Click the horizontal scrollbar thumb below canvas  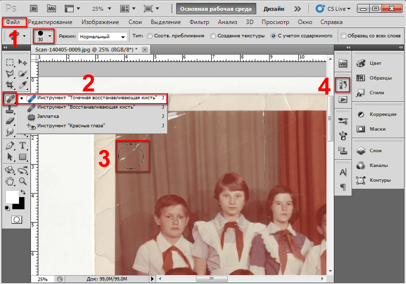pyautogui.click(x=212, y=279)
